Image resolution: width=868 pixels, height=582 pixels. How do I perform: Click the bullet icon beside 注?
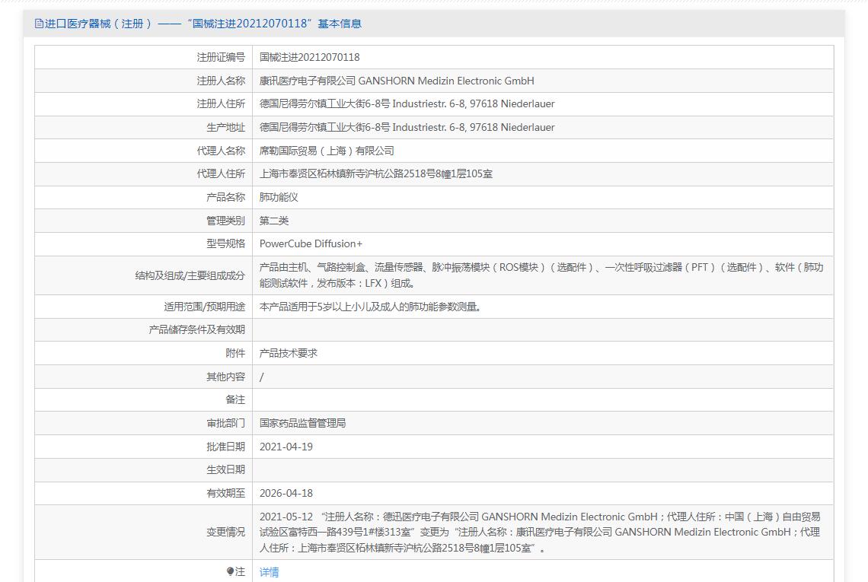tap(230, 571)
